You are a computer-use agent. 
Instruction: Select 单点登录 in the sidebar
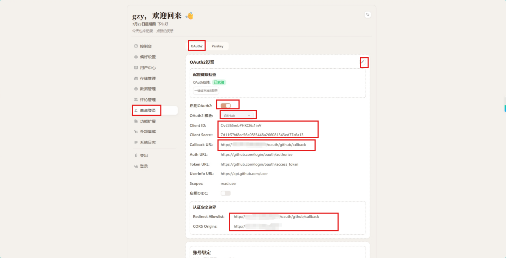[155, 110]
